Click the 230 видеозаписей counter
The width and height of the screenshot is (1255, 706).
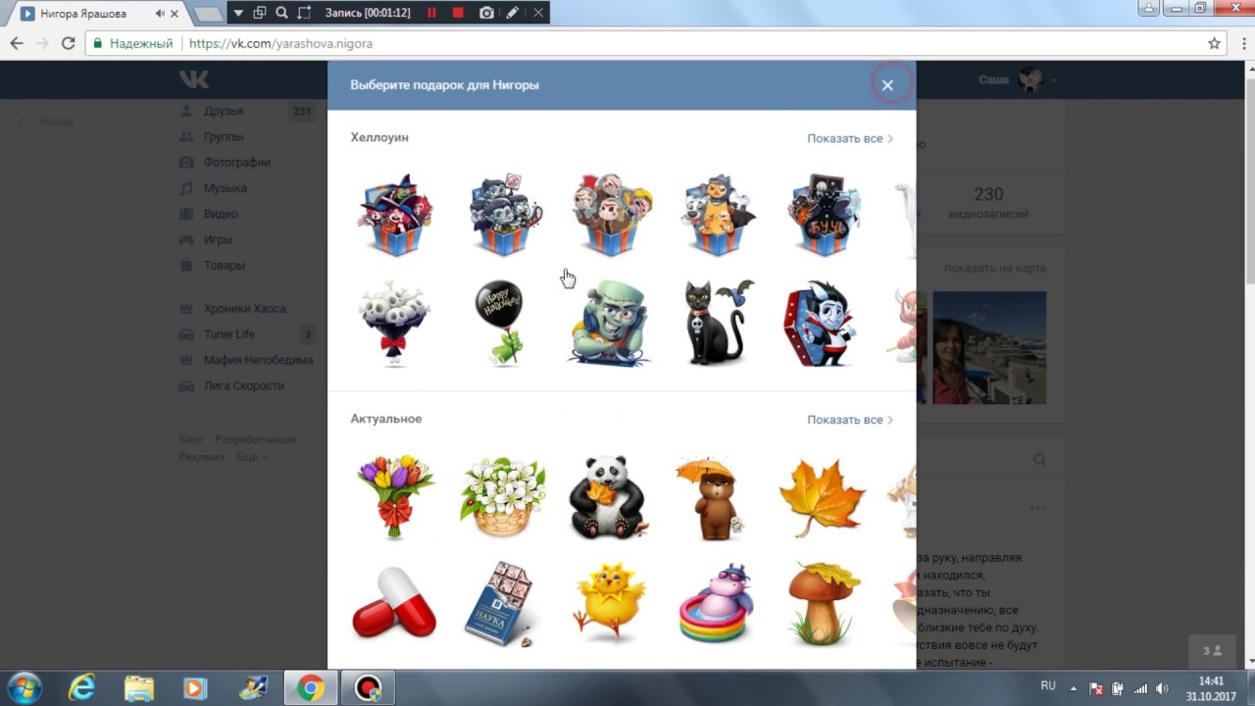click(x=988, y=202)
